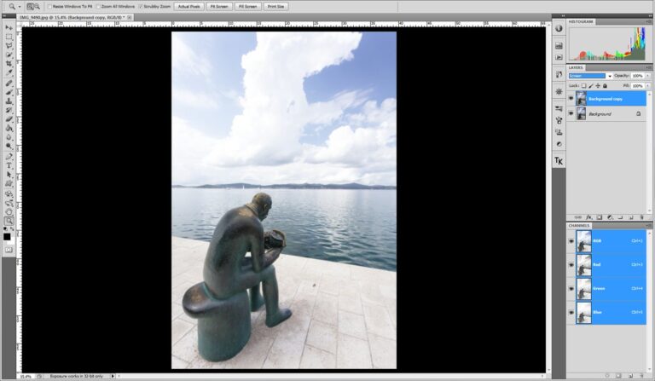Open the Fill slider dropdown arrow
The height and width of the screenshot is (381, 655).
(x=648, y=86)
